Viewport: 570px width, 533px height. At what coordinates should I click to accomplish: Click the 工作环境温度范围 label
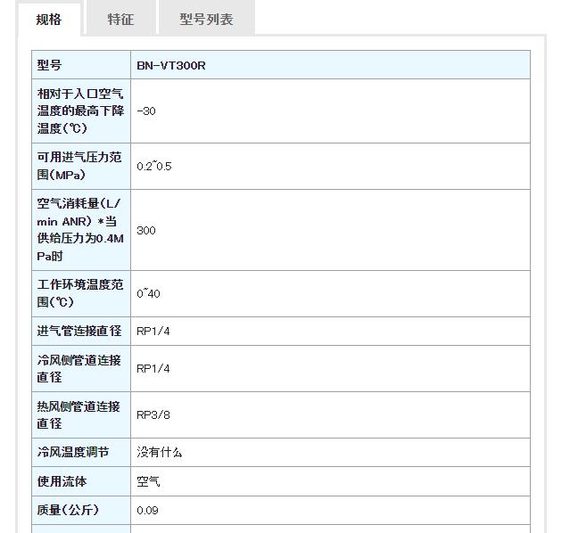tap(80, 293)
